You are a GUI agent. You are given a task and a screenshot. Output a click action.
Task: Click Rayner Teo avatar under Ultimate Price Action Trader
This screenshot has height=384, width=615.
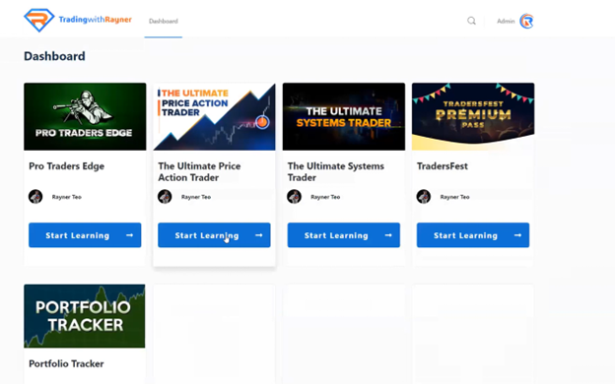(165, 197)
